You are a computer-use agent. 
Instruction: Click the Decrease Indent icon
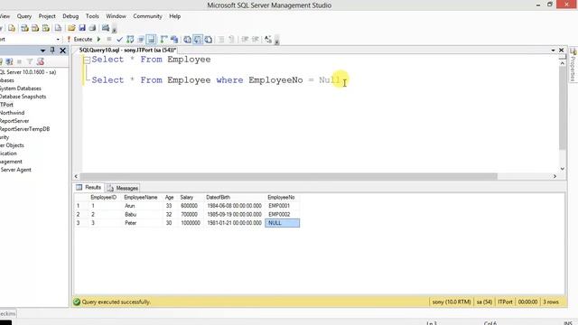pos(245,39)
